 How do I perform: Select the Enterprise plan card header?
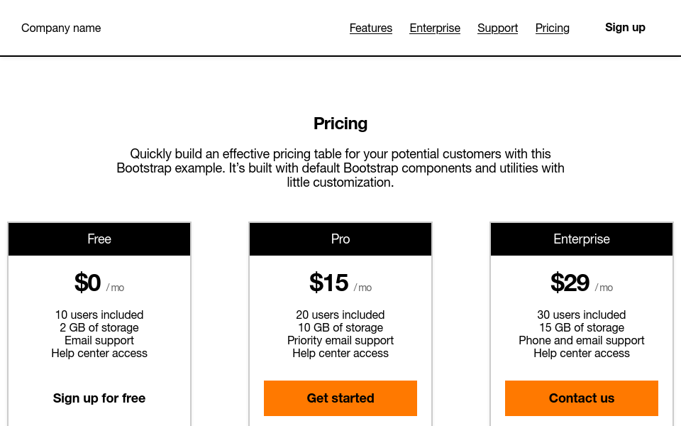(x=581, y=239)
